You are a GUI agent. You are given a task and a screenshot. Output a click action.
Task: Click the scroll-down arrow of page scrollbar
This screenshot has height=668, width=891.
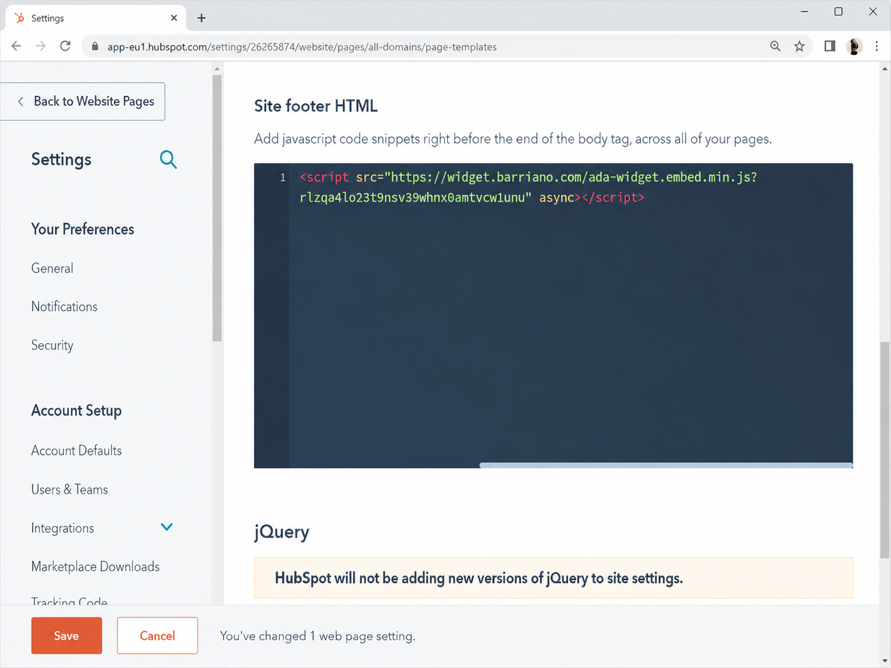click(x=885, y=661)
